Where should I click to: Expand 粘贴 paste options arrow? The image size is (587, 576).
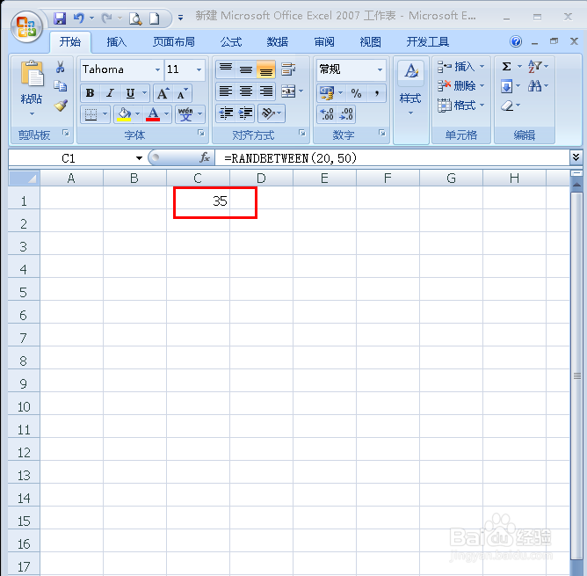pos(32,113)
